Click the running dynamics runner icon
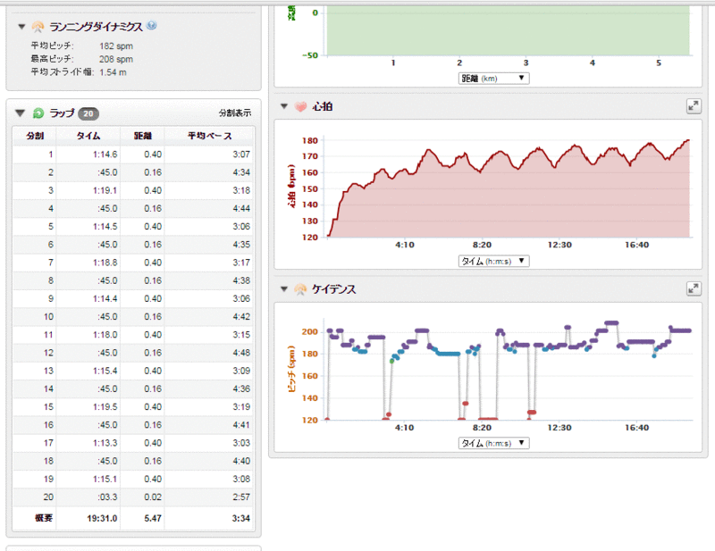Image resolution: width=715 pixels, height=551 pixels. click(38, 27)
